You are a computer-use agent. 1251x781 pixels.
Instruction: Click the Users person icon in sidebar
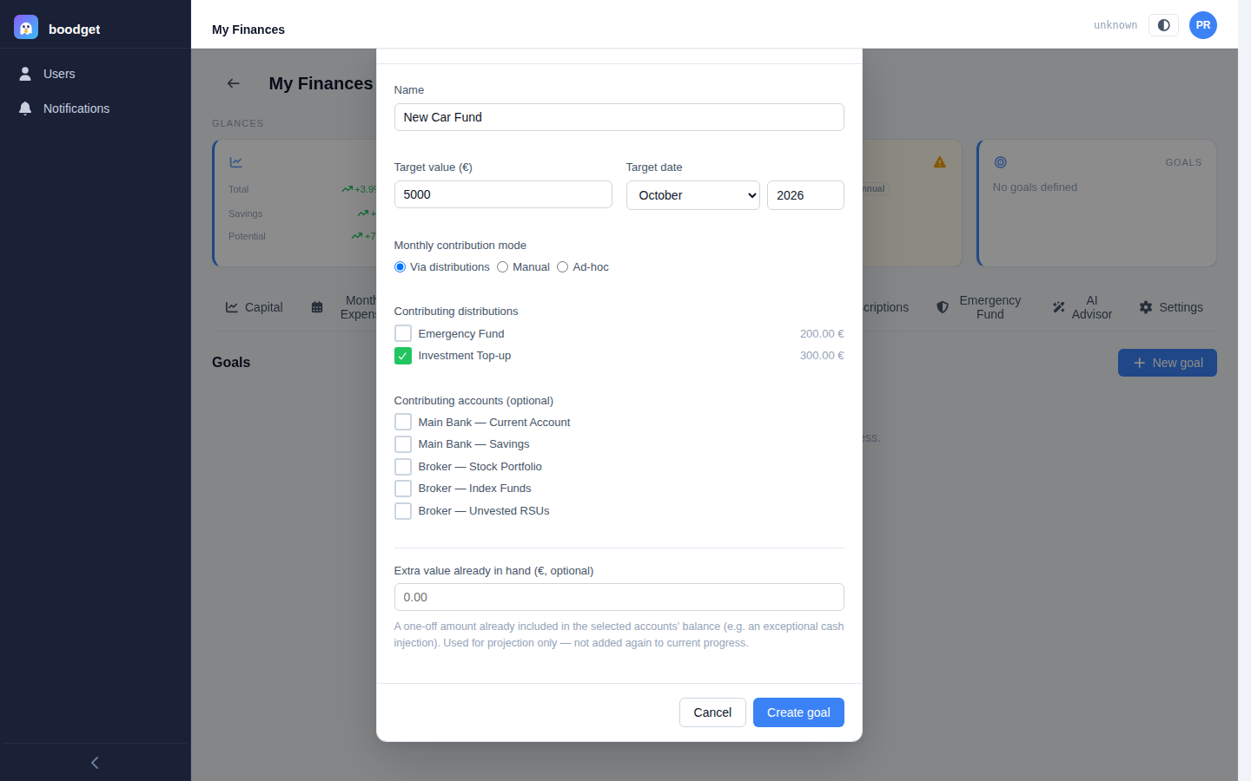pyautogui.click(x=25, y=74)
